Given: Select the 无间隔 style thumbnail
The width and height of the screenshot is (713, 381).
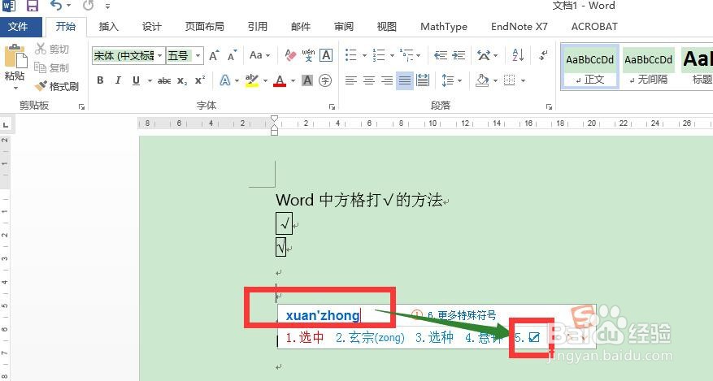Looking at the screenshot, I should coord(649,67).
